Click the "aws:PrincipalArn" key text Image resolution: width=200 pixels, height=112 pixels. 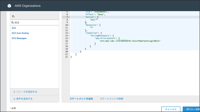(105, 38)
